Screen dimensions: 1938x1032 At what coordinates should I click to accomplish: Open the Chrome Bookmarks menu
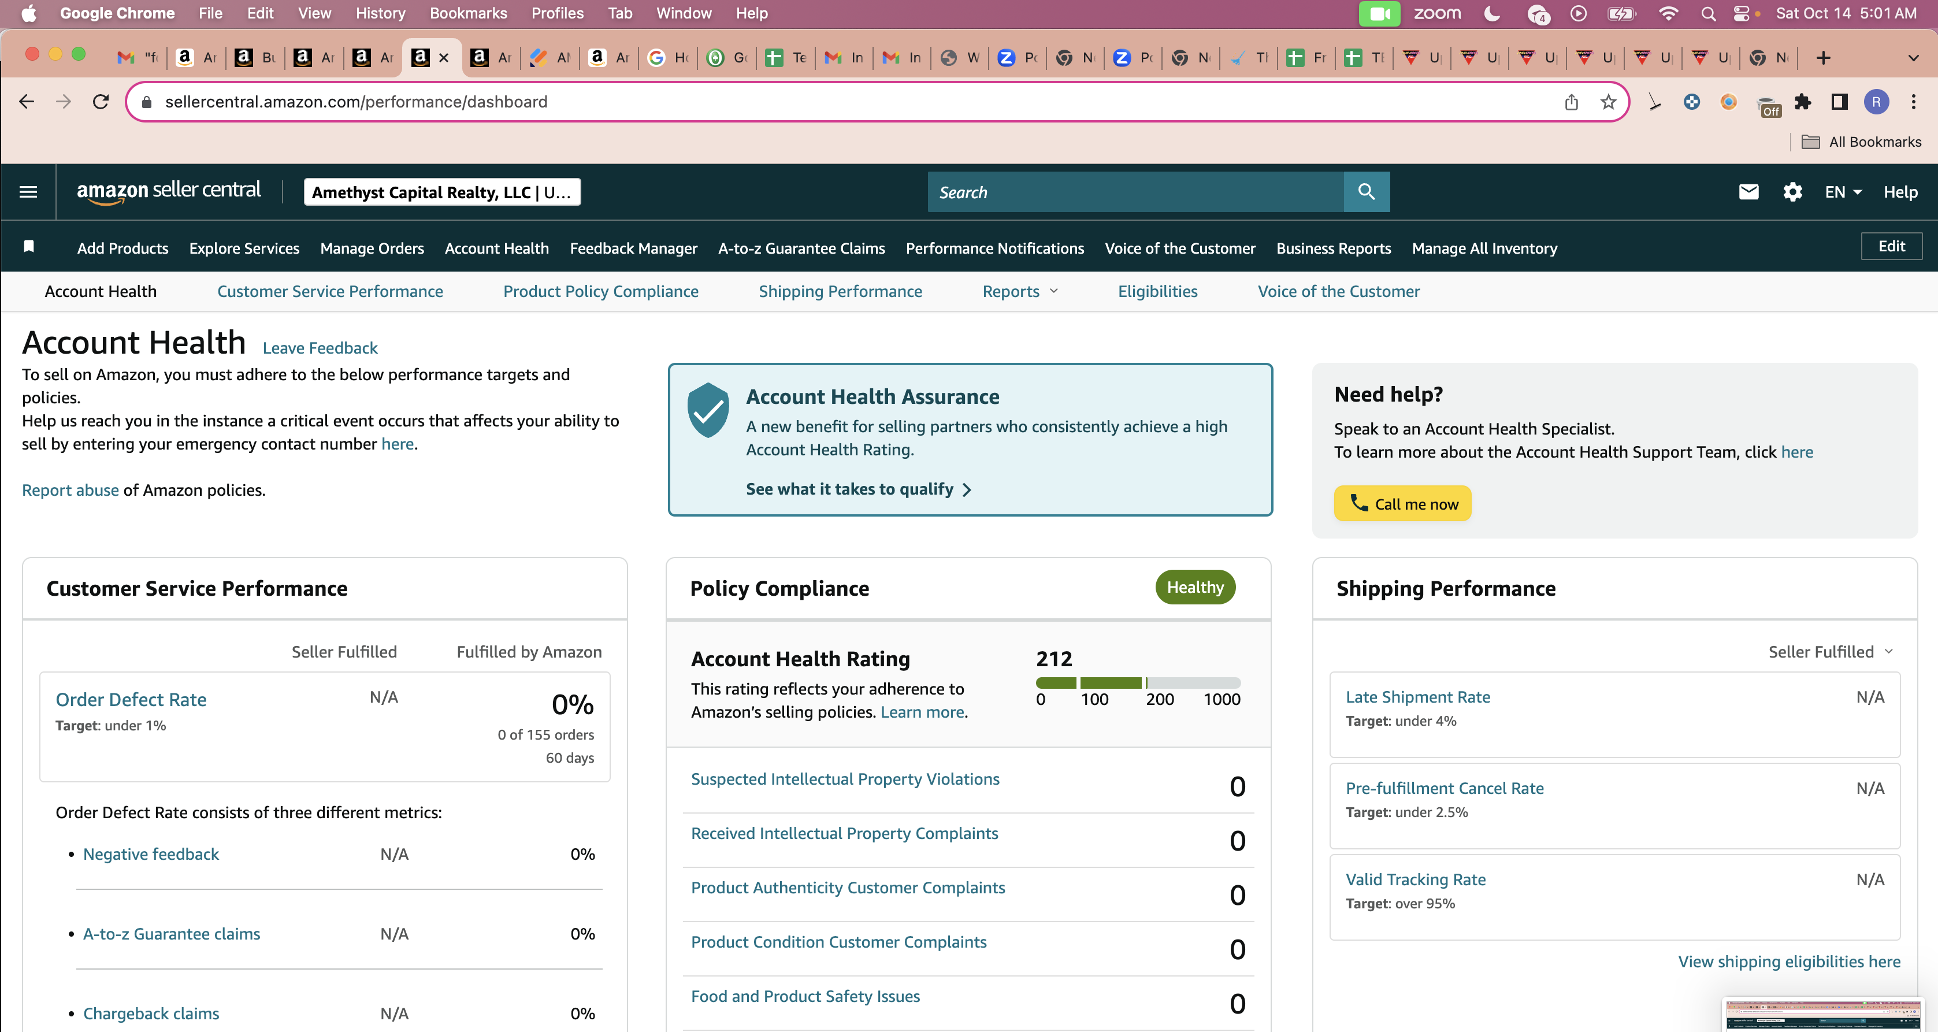coord(468,13)
